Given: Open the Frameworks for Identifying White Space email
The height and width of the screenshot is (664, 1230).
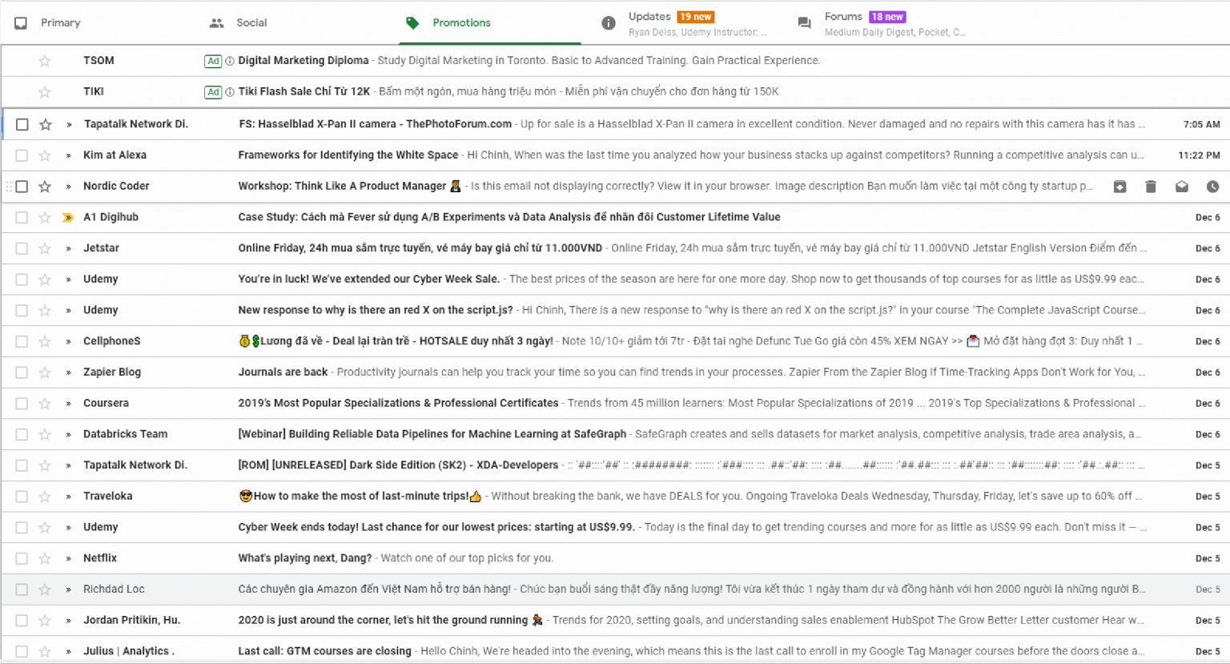Looking at the screenshot, I should (615, 155).
